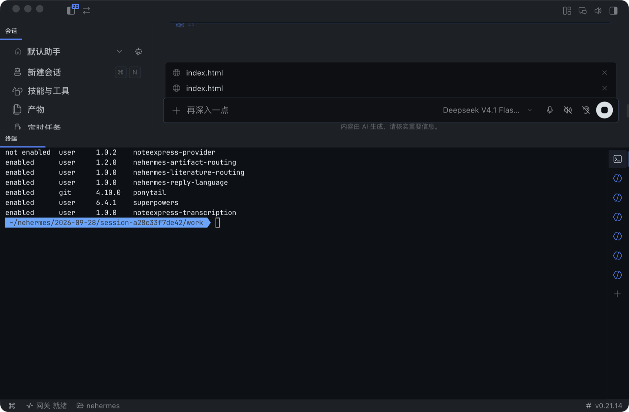Click the microphone voice input icon

pos(550,110)
